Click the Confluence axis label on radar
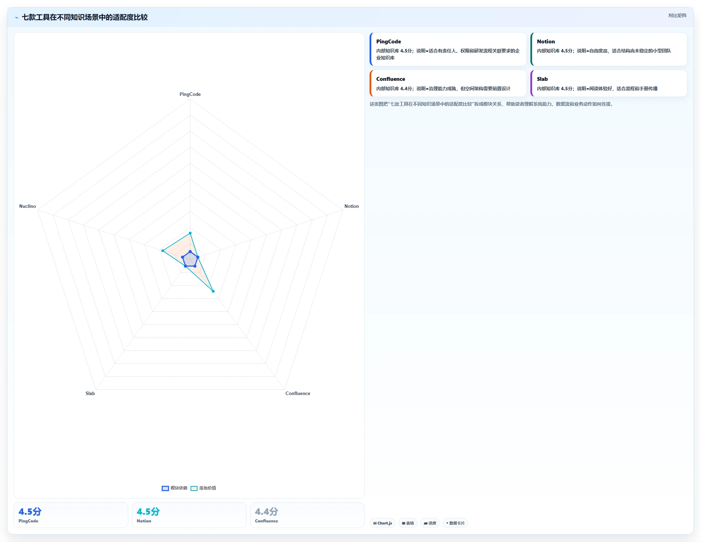Image resolution: width=701 pixels, height=542 pixels. coord(298,393)
